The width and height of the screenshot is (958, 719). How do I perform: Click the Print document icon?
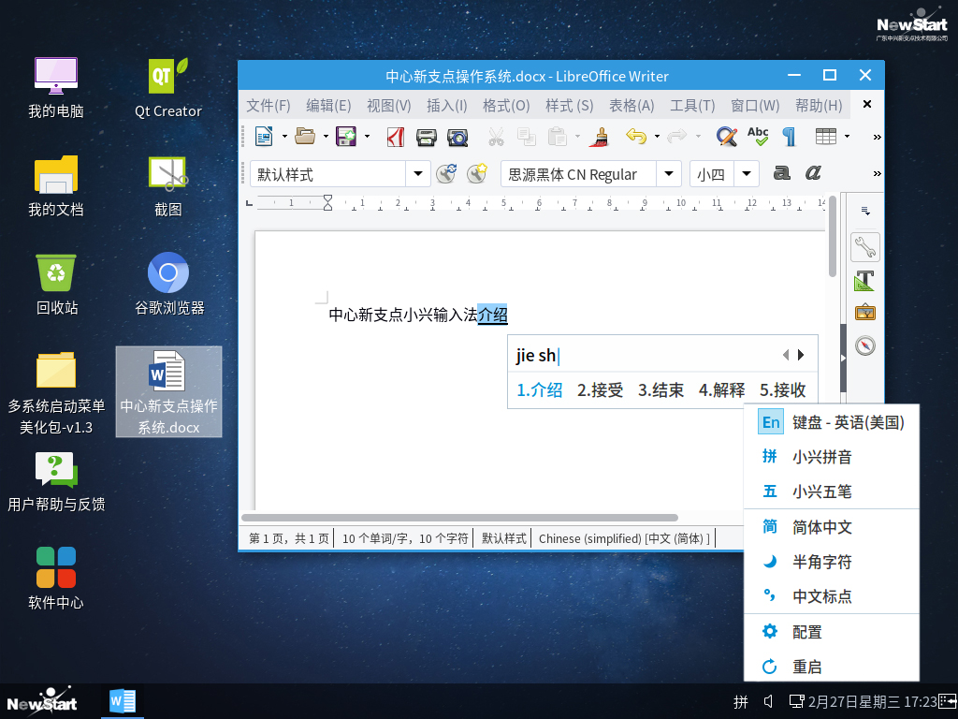click(x=427, y=137)
